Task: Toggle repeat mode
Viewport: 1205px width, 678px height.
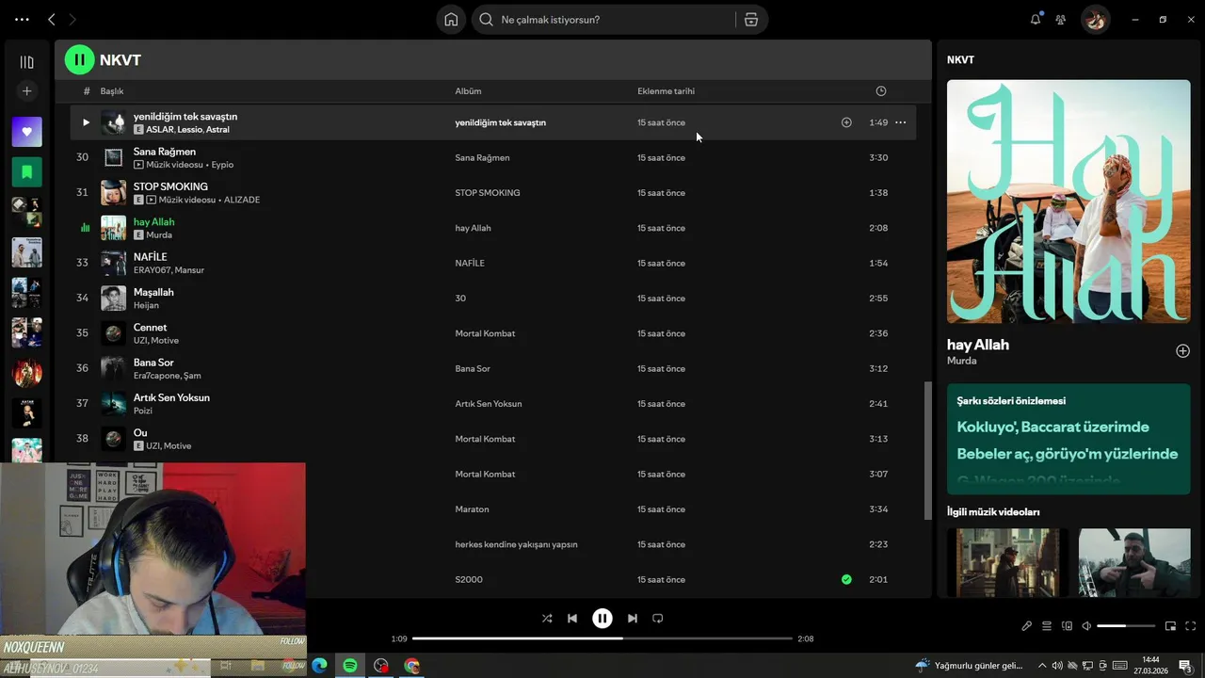Action: pyautogui.click(x=658, y=619)
